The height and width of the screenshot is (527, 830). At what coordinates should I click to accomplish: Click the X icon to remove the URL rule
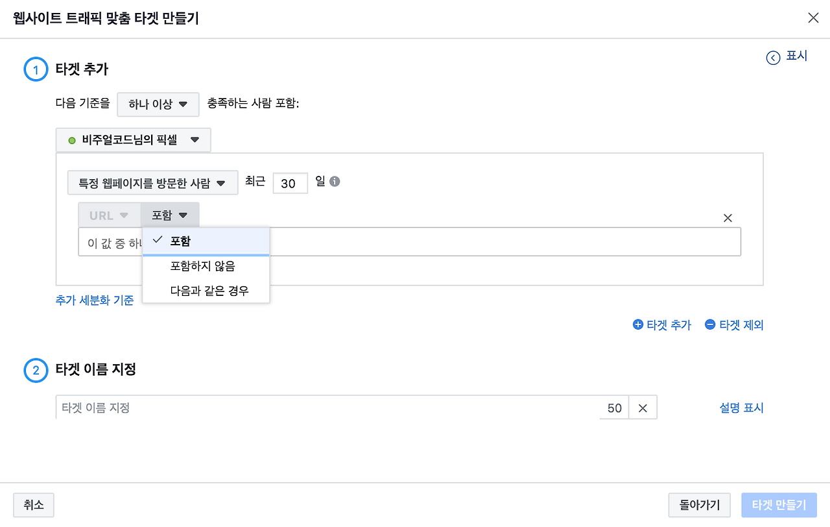click(728, 218)
